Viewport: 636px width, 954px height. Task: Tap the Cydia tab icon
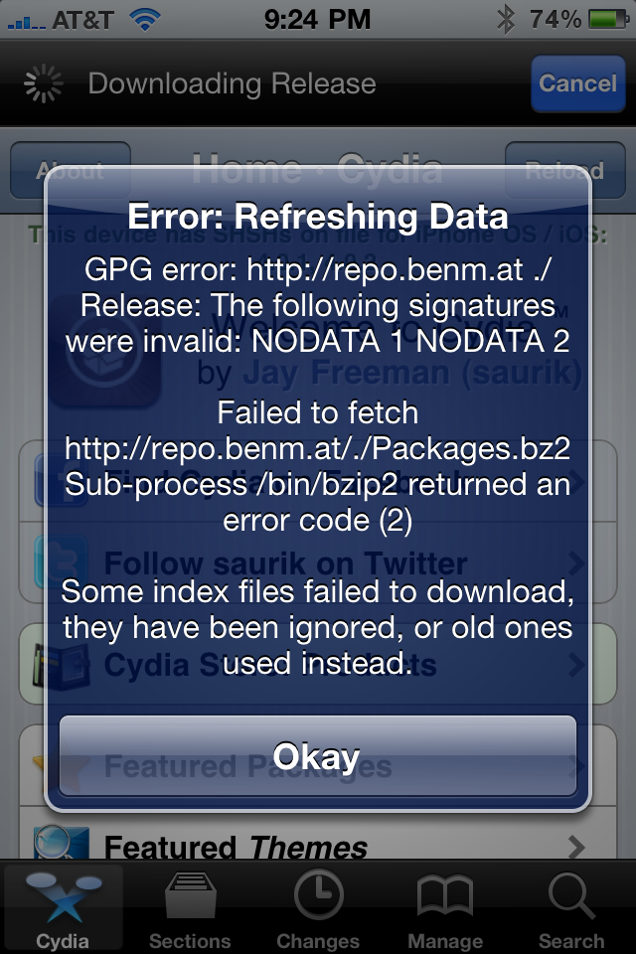(62, 897)
